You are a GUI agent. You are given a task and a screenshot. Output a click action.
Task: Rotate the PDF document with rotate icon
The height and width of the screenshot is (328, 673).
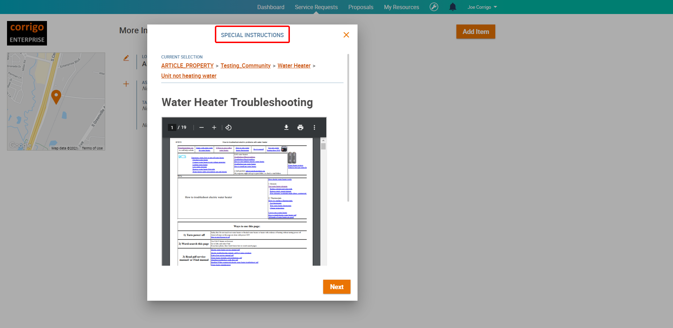(x=228, y=127)
